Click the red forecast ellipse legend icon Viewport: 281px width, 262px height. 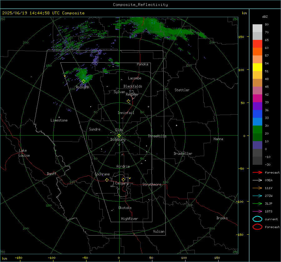[257, 227]
